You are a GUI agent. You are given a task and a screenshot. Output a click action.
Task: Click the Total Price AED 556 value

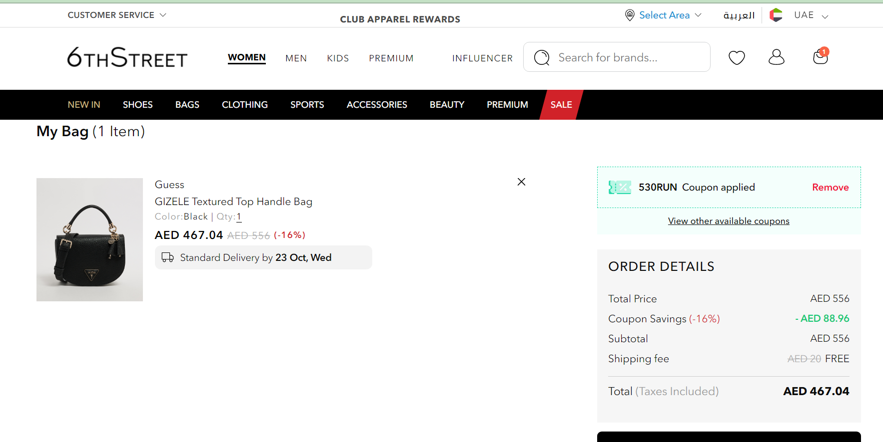point(830,298)
